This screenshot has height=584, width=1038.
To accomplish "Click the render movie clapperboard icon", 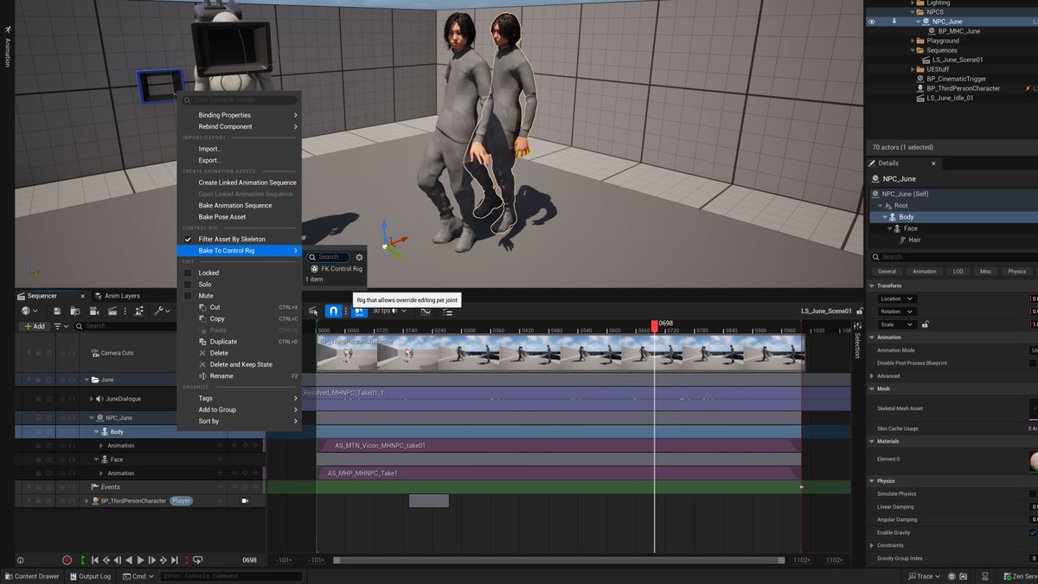I will pos(112,311).
